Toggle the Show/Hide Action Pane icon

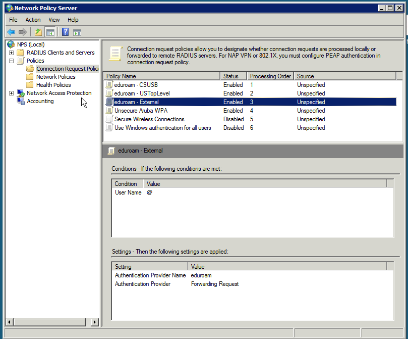(77, 32)
